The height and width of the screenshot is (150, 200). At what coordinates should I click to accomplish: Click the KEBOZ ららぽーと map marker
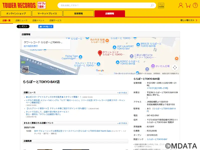tap(117, 62)
